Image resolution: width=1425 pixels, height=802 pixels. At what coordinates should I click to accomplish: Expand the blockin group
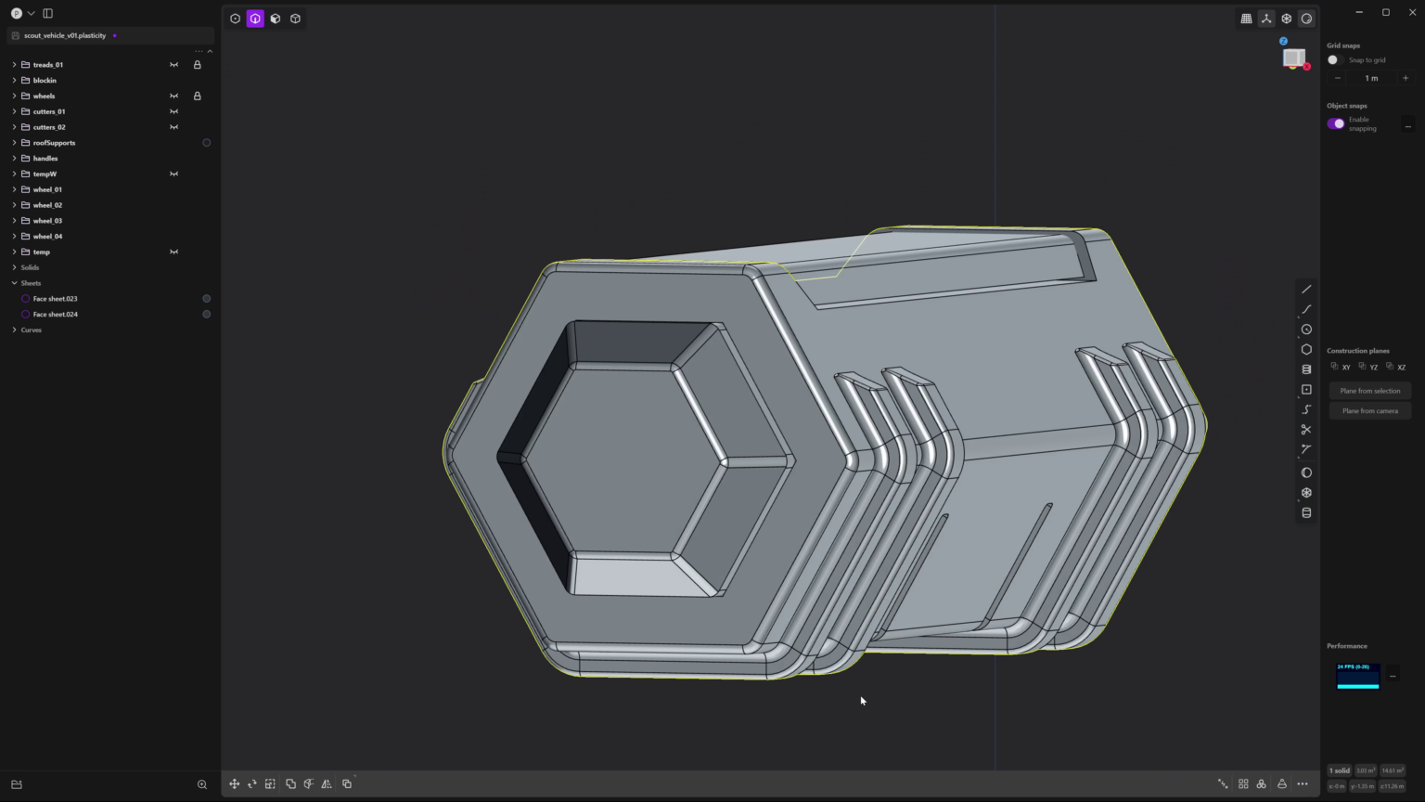point(14,81)
